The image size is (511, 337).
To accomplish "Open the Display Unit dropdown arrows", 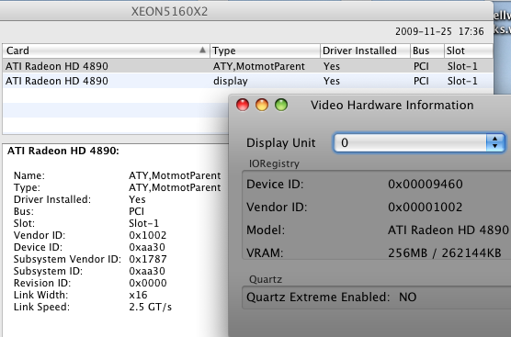I will tap(495, 142).
